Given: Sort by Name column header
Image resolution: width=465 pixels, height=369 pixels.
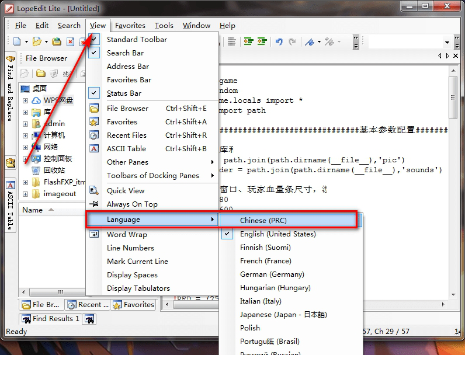Looking at the screenshot, I should 33,210.
